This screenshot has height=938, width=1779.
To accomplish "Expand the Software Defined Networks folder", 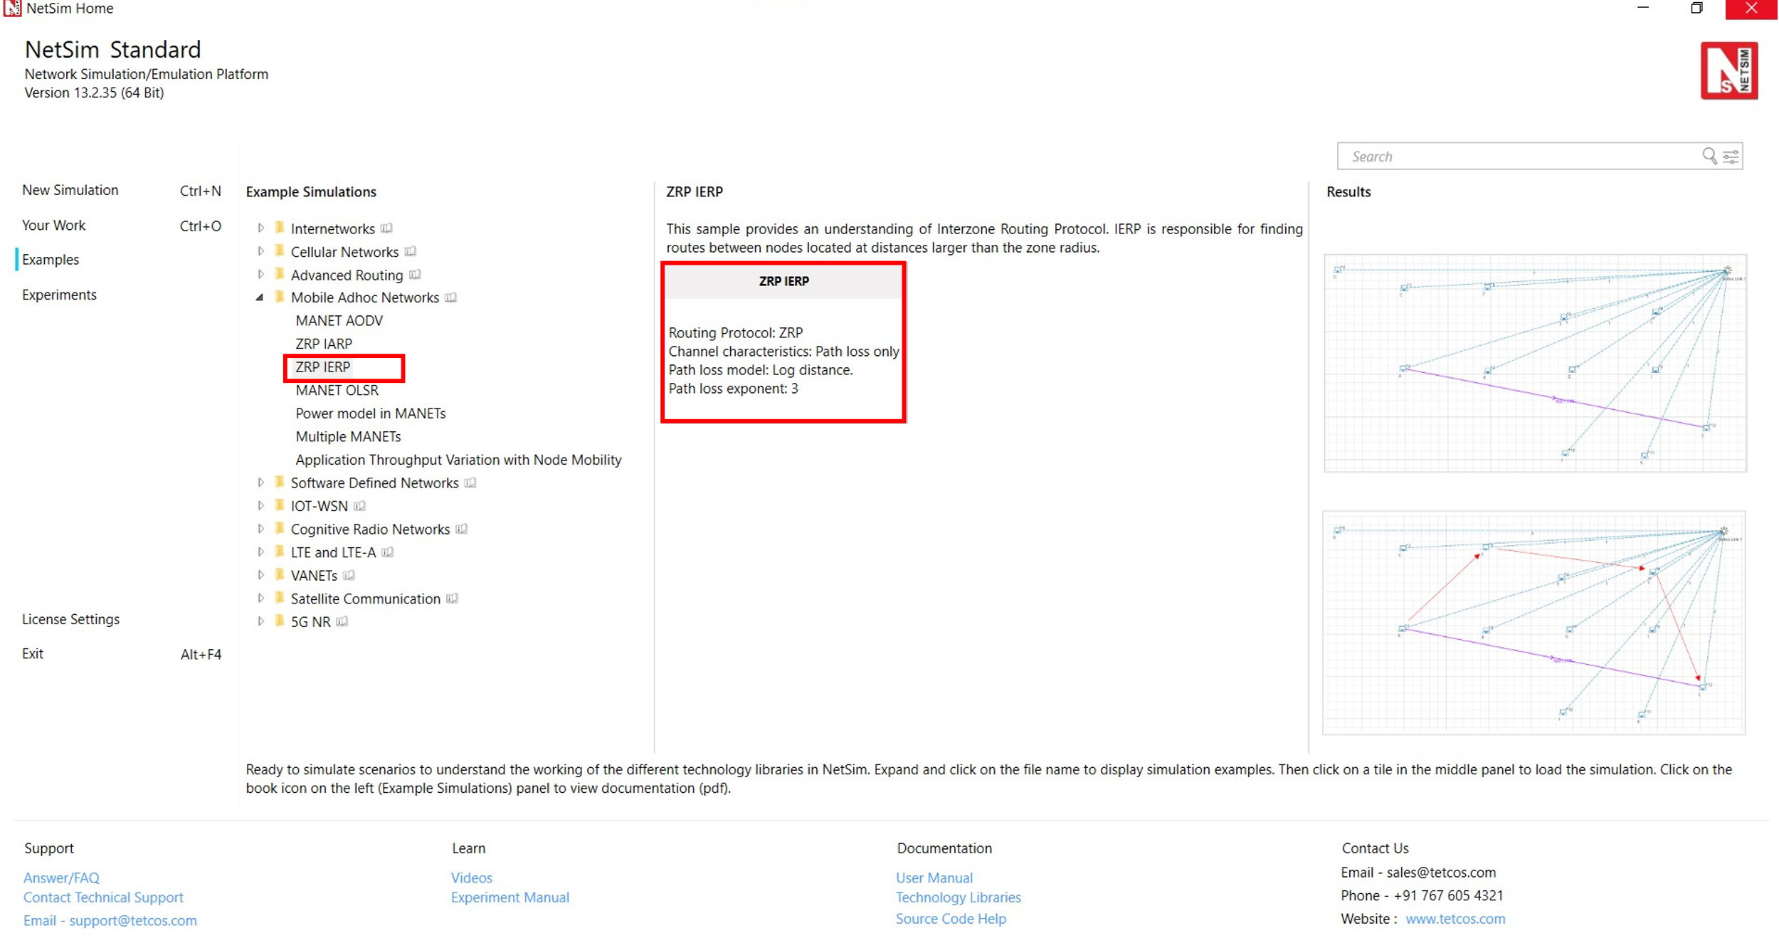I will coord(261,483).
